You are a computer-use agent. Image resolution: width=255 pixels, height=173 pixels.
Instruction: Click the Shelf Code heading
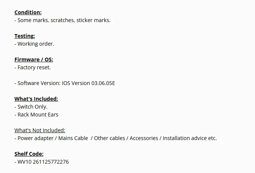click(x=29, y=154)
